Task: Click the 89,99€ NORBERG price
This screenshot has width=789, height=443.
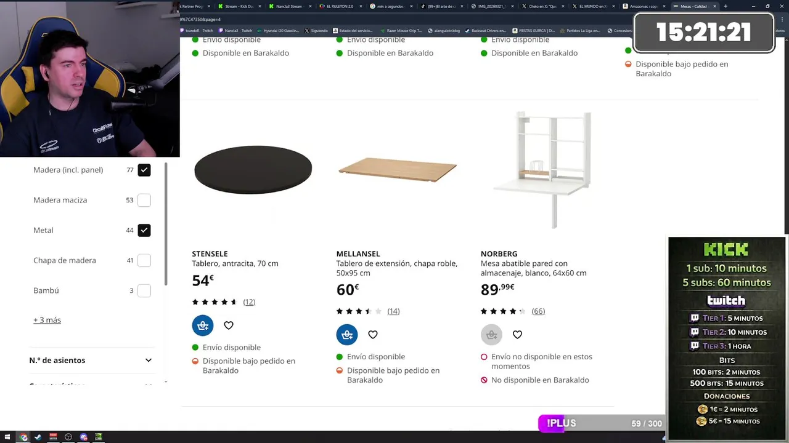Action: [x=497, y=290]
